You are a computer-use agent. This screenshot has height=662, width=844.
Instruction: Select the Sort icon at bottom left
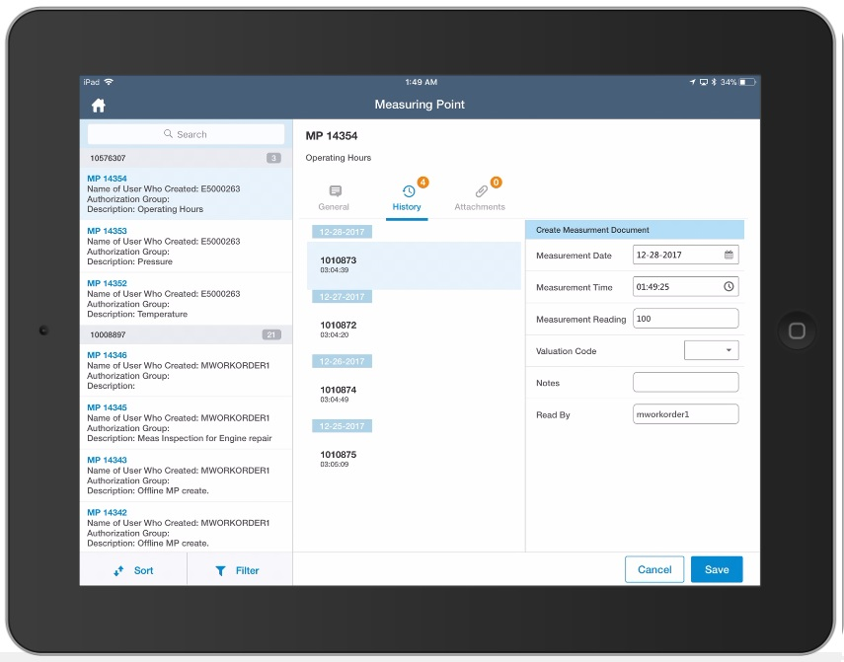coord(121,570)
